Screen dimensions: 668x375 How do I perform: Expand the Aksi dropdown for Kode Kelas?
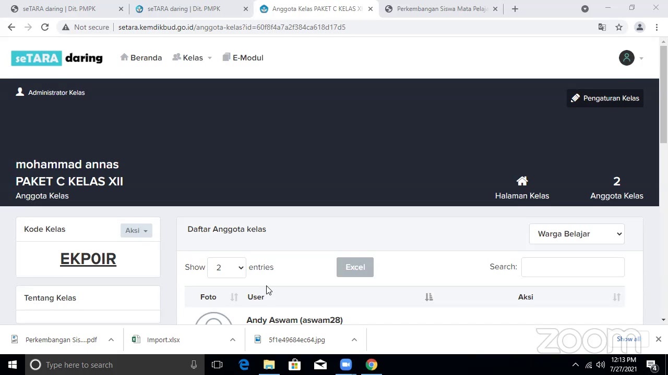[136, 230]
